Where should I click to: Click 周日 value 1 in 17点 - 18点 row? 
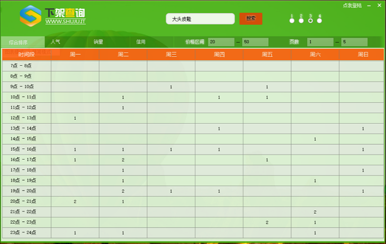pos(363,171)
